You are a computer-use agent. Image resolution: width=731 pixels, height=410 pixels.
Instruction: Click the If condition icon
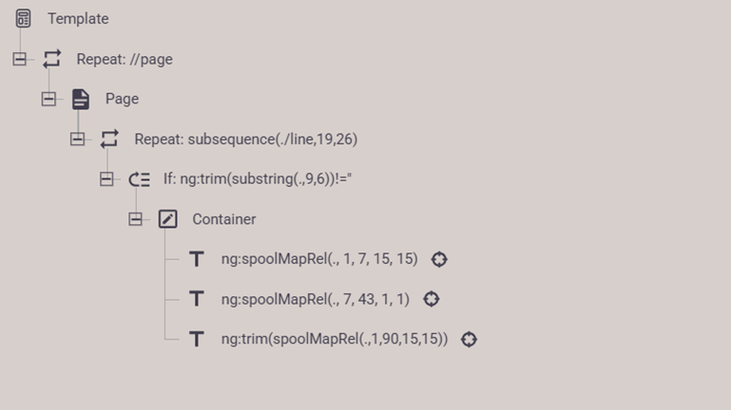click(139, 179)
